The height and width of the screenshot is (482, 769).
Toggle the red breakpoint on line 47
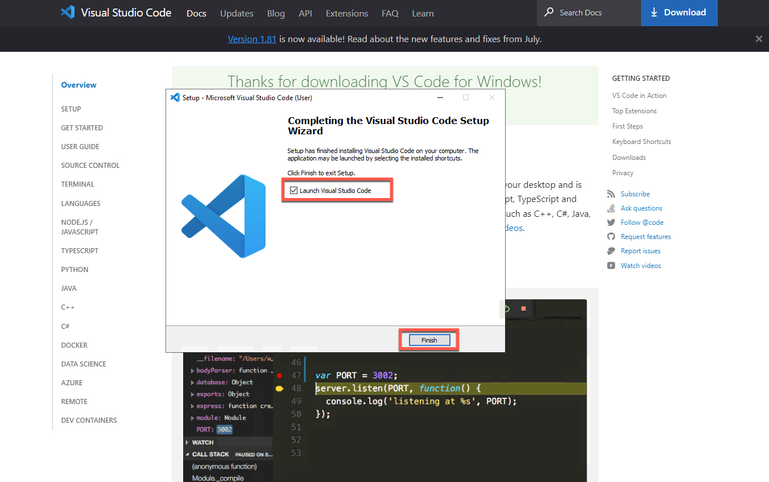pyautogui.click(x=279, y=376)
